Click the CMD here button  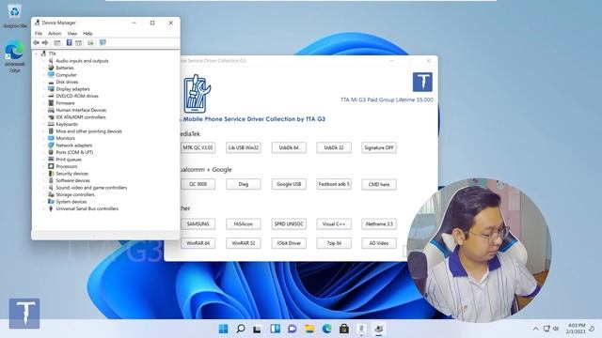(x=379, y=184)
